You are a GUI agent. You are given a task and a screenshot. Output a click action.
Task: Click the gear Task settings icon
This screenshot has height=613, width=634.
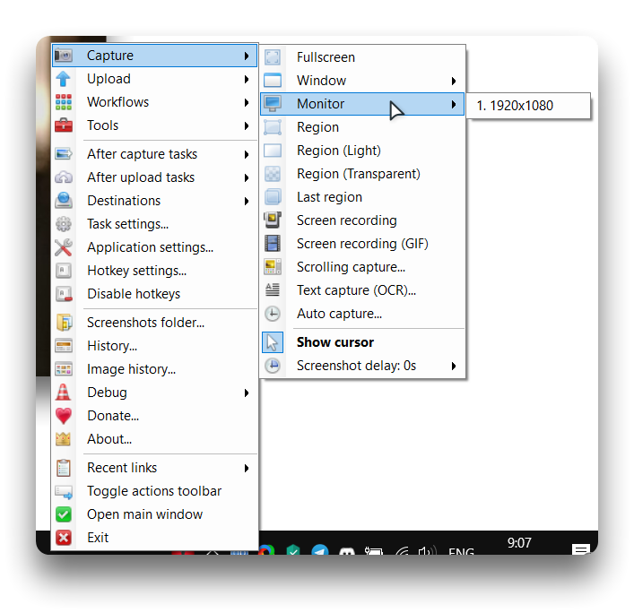click(64, 224)
